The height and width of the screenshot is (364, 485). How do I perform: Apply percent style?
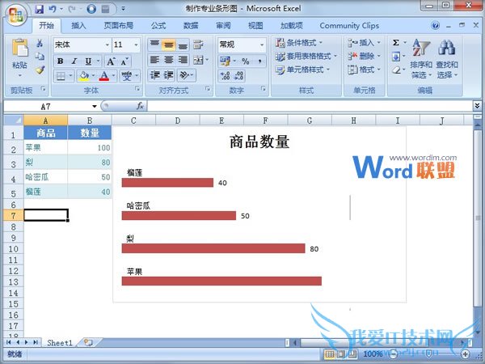tap(245, 61)
